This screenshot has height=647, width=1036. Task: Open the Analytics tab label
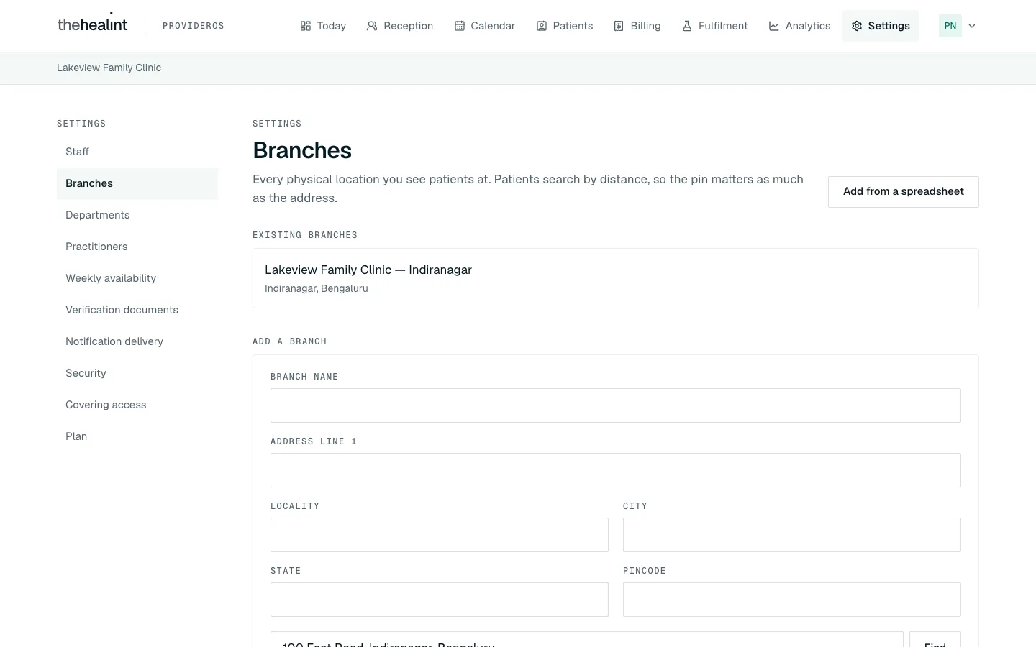(808, 26)
